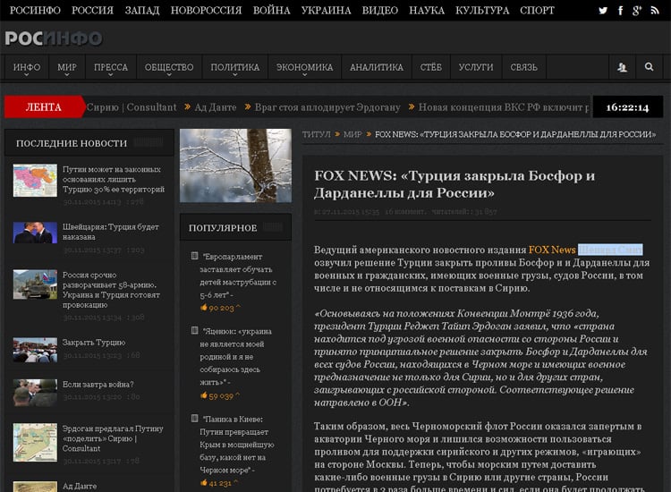Click thumbnail for 'Если завтра война?'

pos(35,393)
